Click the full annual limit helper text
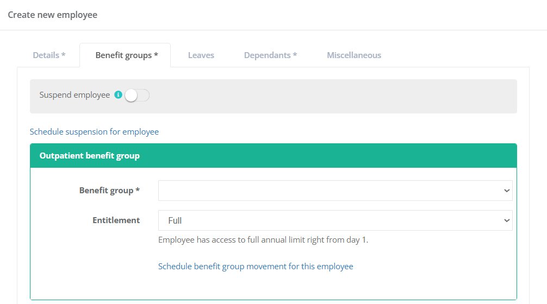The width and height of the screenshot is (547, 304). (x=263, y=239)
